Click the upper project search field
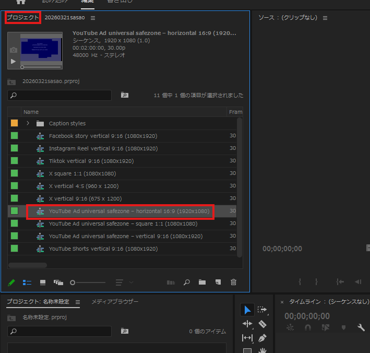370x353 pixels. (59, 96)
